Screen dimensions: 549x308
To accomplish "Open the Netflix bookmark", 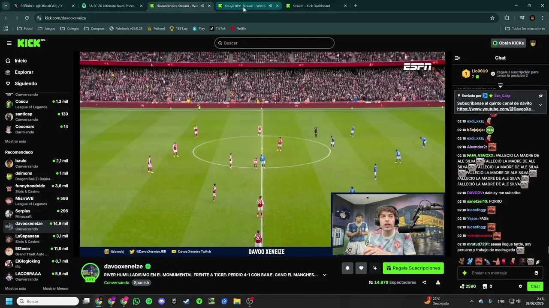I will tap(238, 29).
